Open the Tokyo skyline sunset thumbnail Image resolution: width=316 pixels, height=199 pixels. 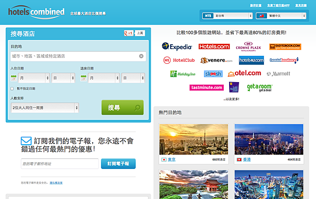click(194, 140)
